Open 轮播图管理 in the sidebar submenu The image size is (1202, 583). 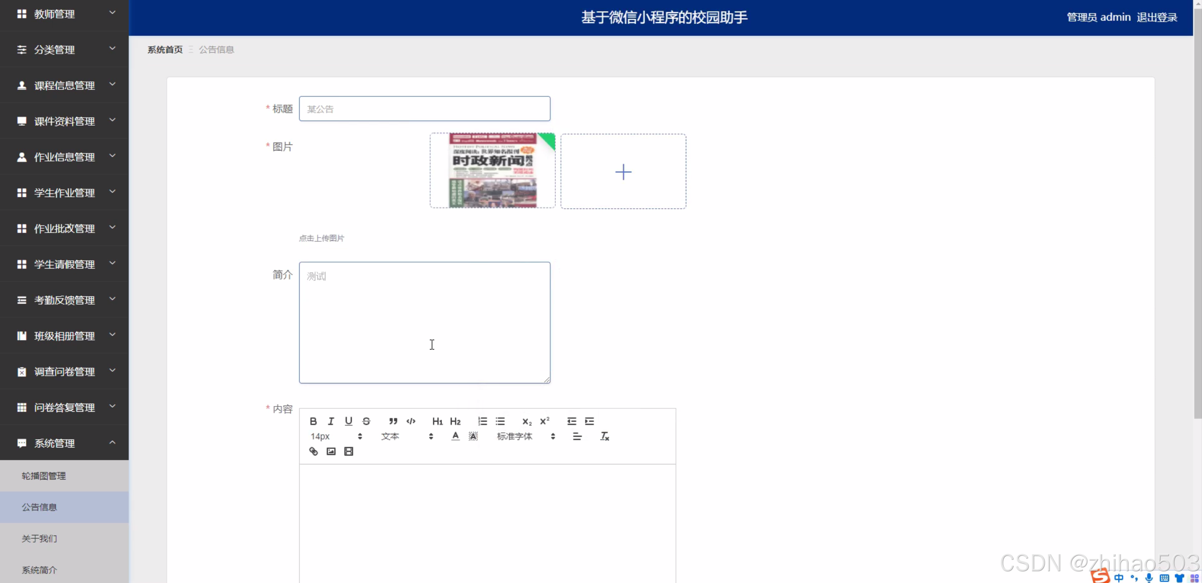tap(44, 476)
